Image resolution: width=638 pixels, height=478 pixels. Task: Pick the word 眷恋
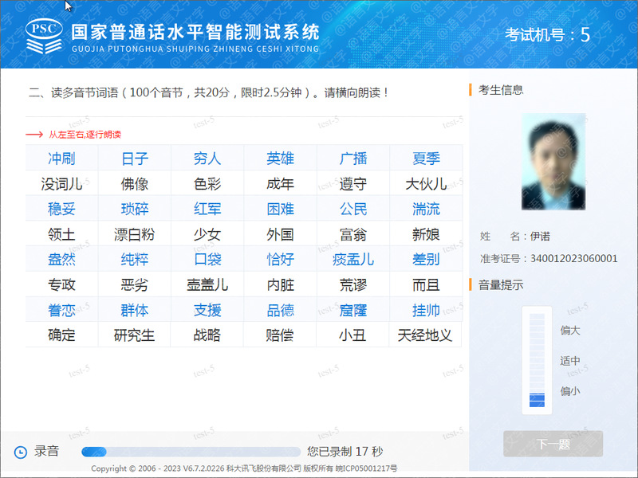tap(61, 311)
